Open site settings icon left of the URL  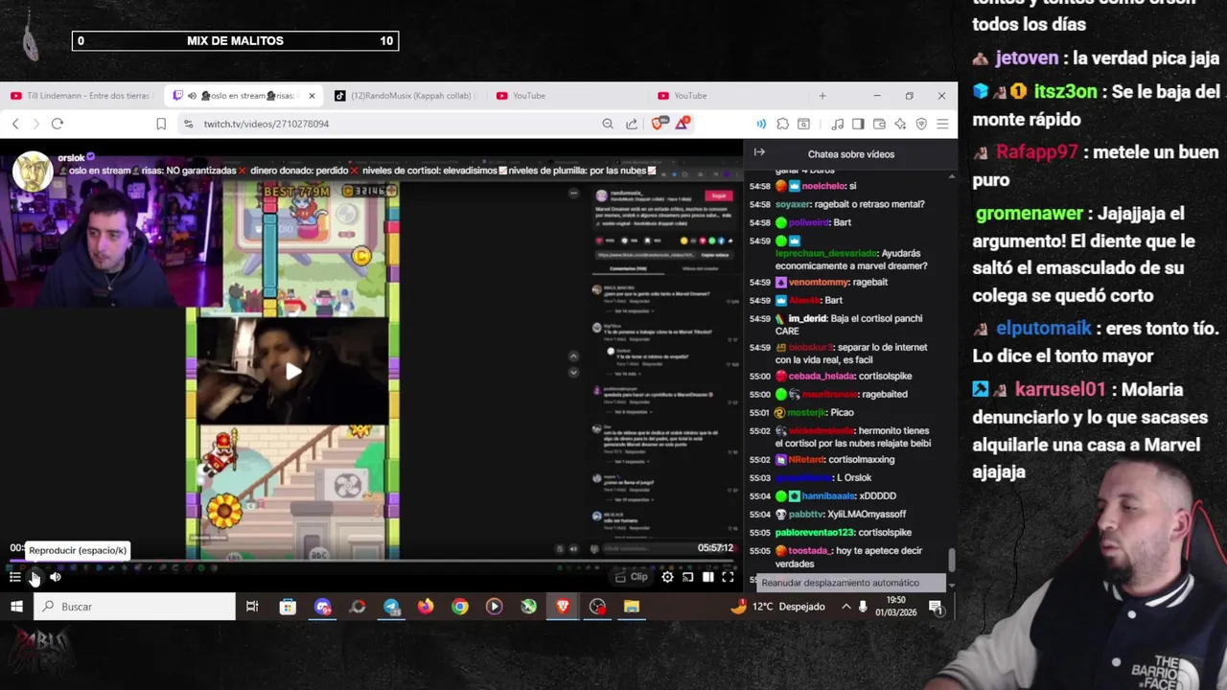(188, 124)
